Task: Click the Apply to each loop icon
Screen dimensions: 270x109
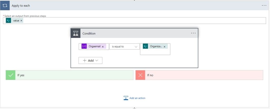Action: (x=5, y=6)
